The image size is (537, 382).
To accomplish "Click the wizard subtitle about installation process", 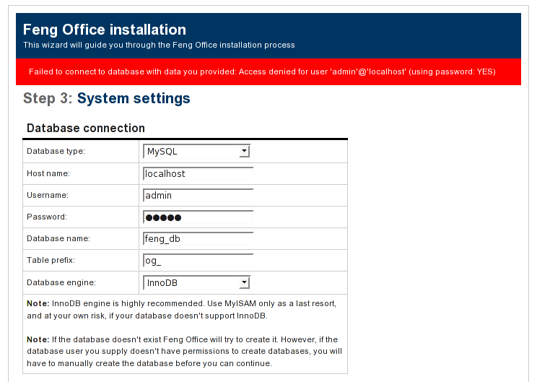I will pos(159,45).
